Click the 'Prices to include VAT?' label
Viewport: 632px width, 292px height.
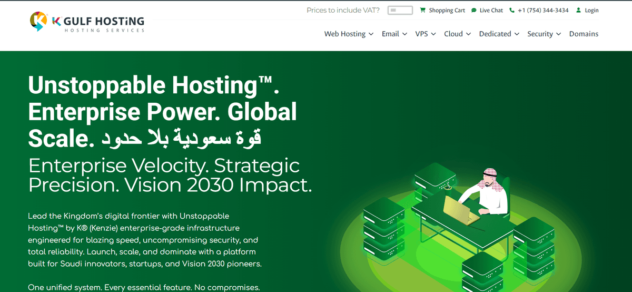pos(343,10)
